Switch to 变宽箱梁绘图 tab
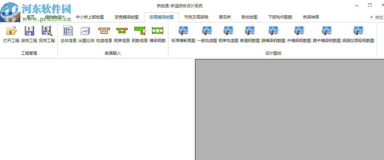Screen dimensions: 384x160 click(127, 17)
